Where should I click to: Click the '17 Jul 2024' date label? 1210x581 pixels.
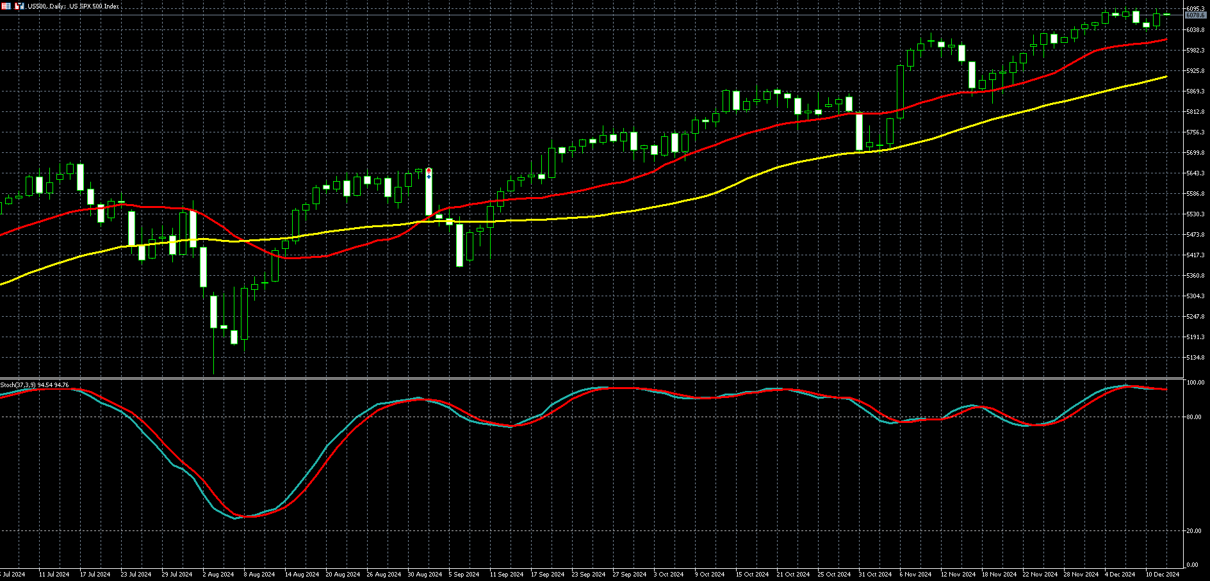(95, 575)
